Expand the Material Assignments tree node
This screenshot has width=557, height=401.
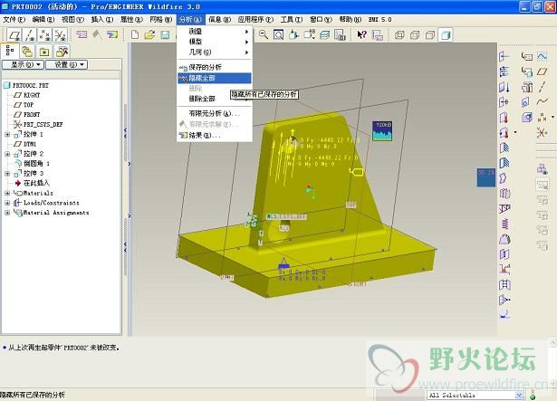point(7,213)
